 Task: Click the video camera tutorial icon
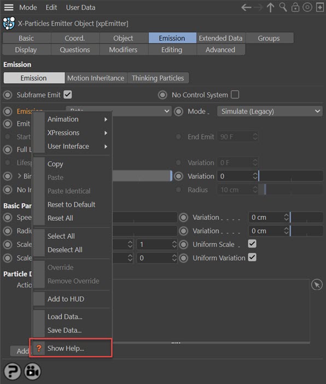(32, 371)
